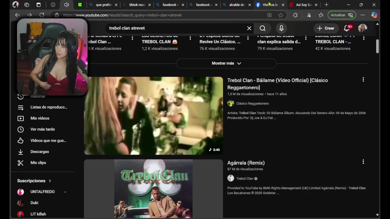Open the Copilot icon in browser toolbar
The width and height of the screenshot is (390, 219).
(x=374, y=15)
